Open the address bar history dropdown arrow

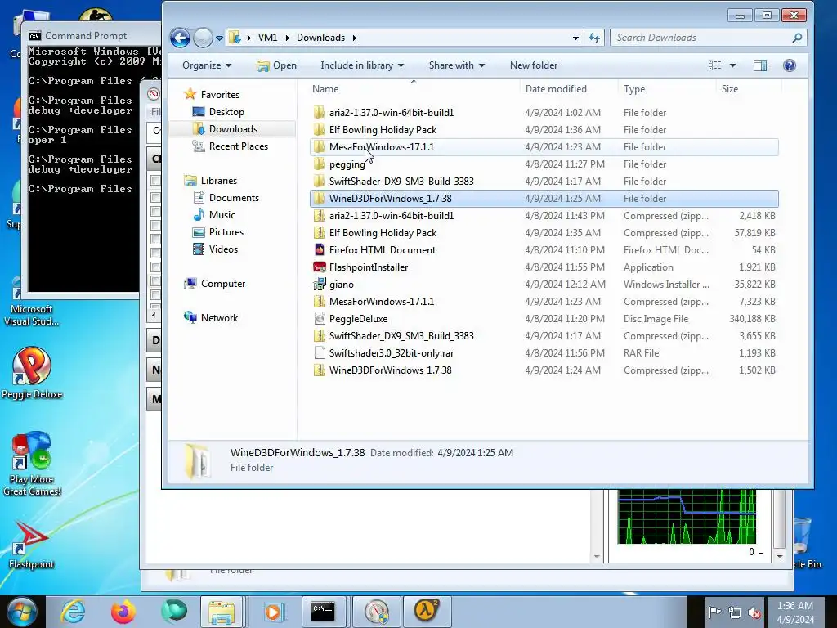(575, 38)
